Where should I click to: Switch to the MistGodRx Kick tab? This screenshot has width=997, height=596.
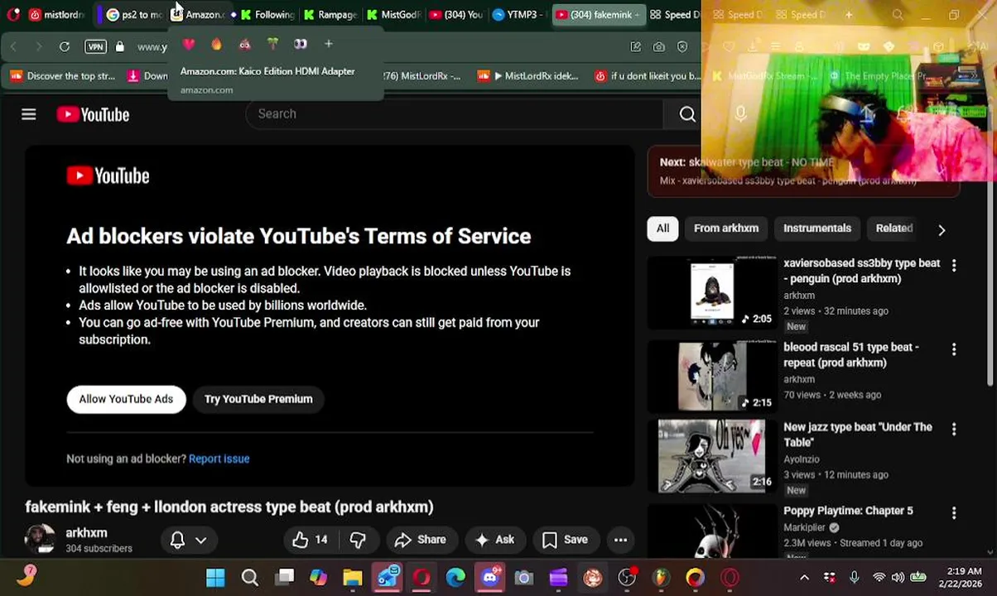[393, 14]
